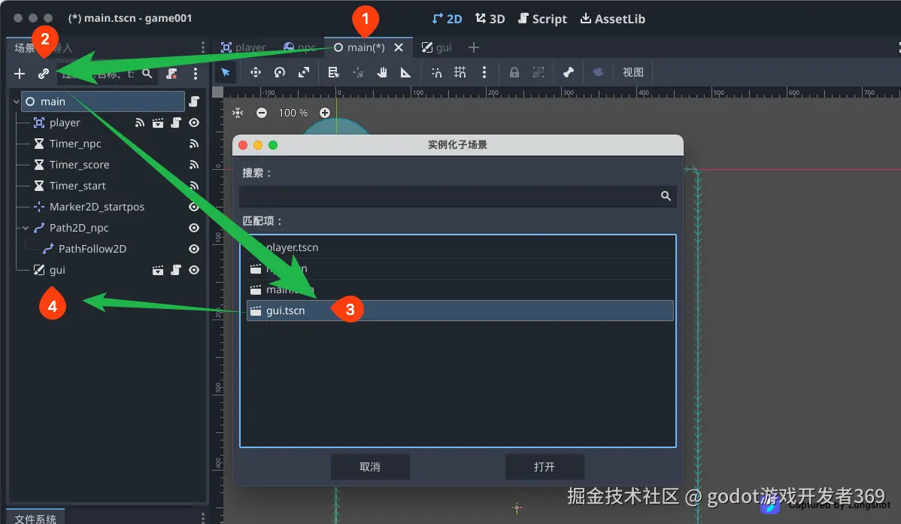Add a new scene tab with plus
This screenshot has width=901, height=524.
click(x=474, y=47)
